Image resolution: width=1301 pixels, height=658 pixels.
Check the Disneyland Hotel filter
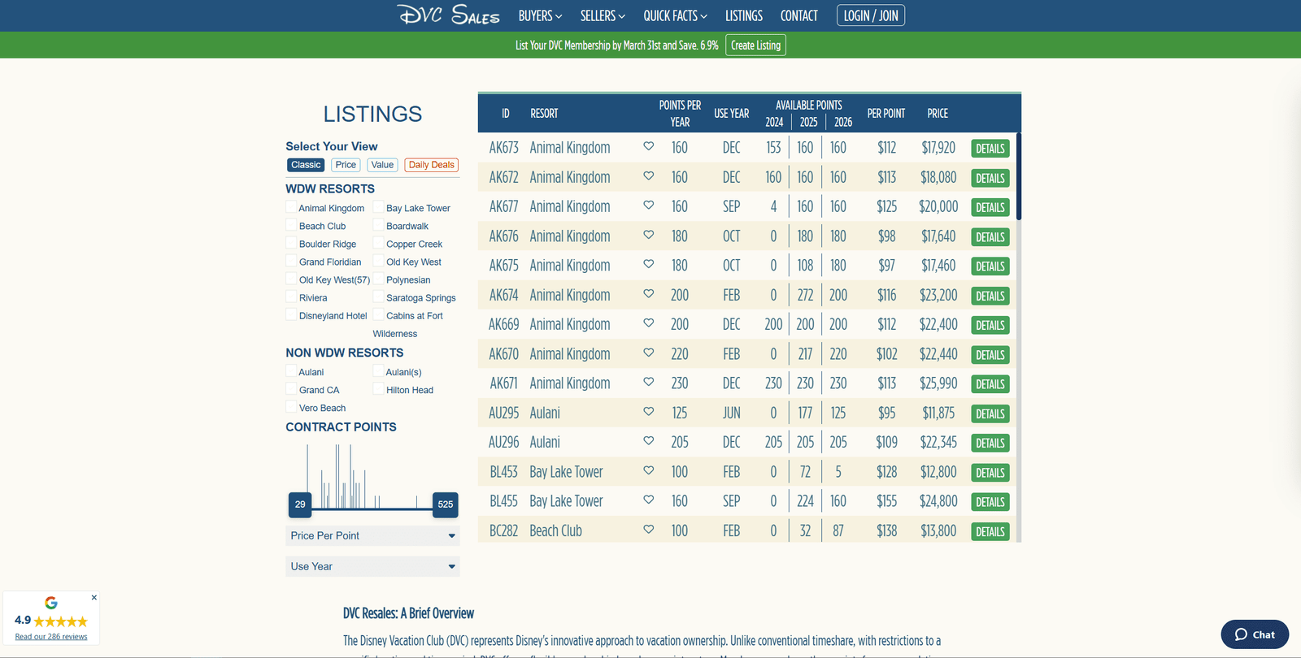[291, 314]
